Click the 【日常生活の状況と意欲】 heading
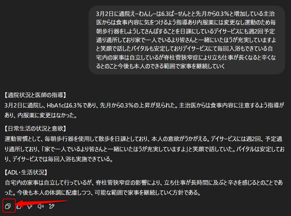Screen dimensions: 291x216 coord(35,128)
